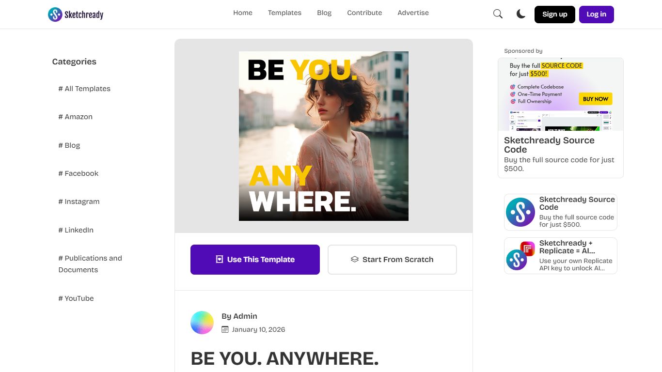Viewport: 662px width, 372px height.
Task: Click Use This Template button
Action: pos(255,260)
